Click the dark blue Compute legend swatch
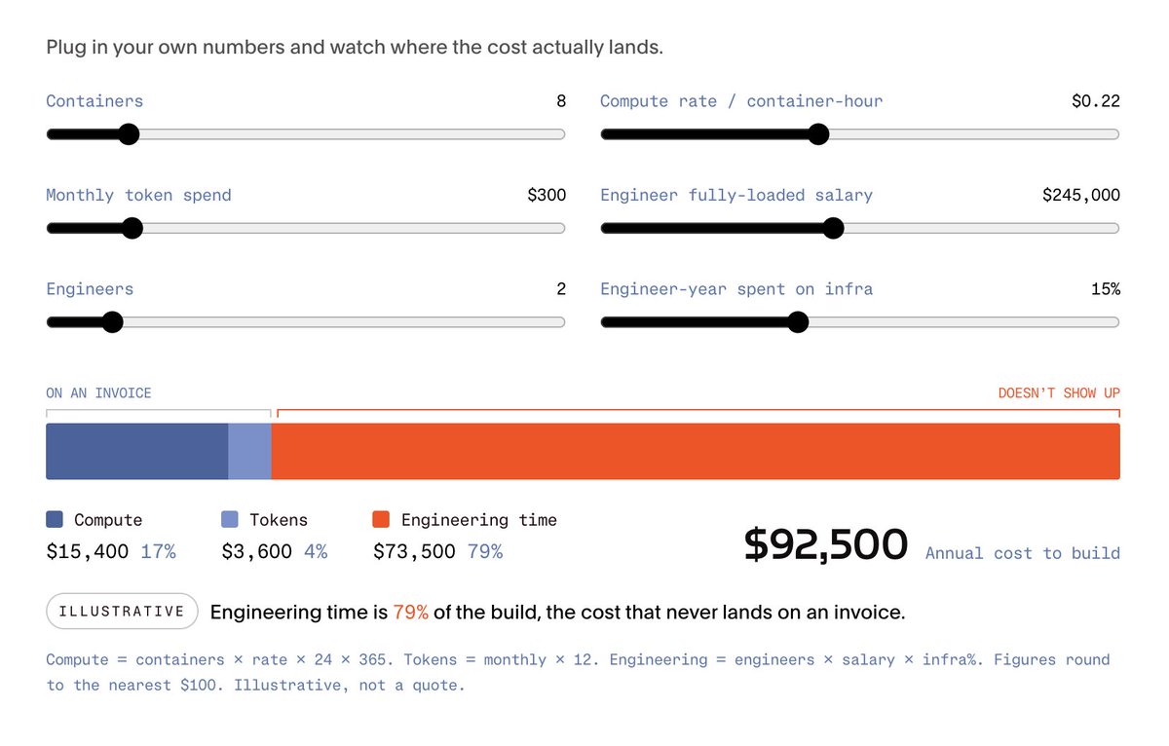The width and height of the screenshot is (1169, 746). 55,520
